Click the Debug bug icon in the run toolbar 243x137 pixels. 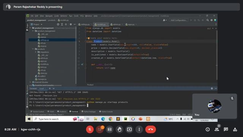click(195, 20)
